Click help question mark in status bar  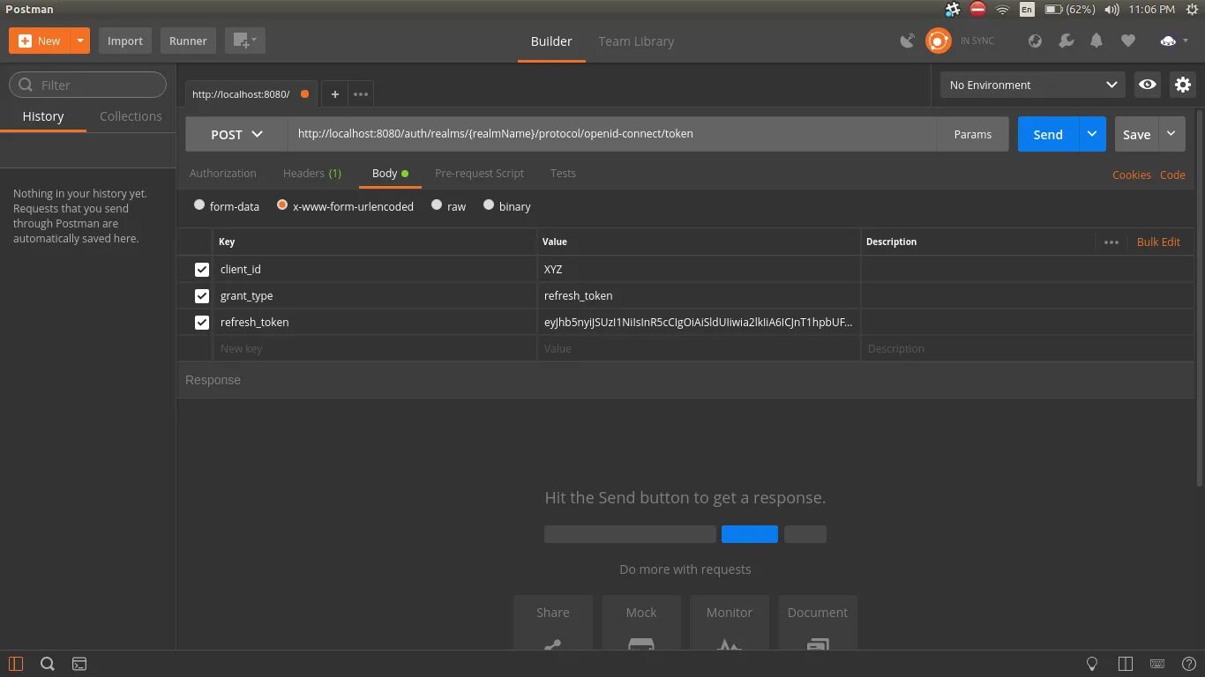(x=1187, y=664)
